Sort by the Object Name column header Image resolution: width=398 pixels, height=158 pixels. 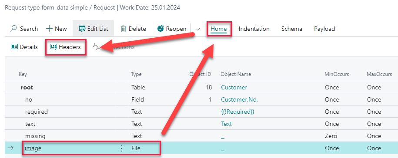236,74
